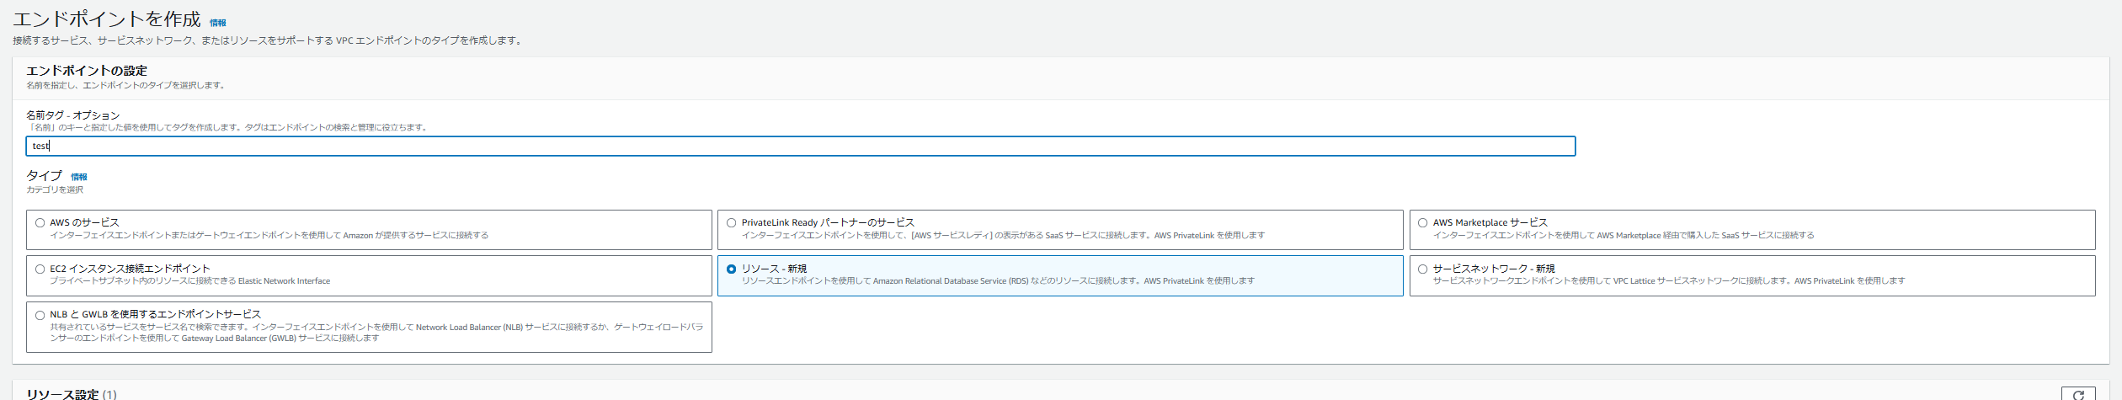Click the description text under AWS のサービス
The height and width of the screenshot is (400, 2122).
[269, 236]
